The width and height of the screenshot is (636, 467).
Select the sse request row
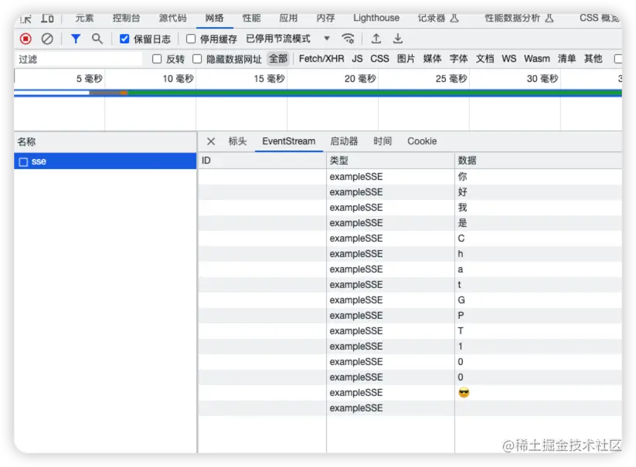pos(105,161)
